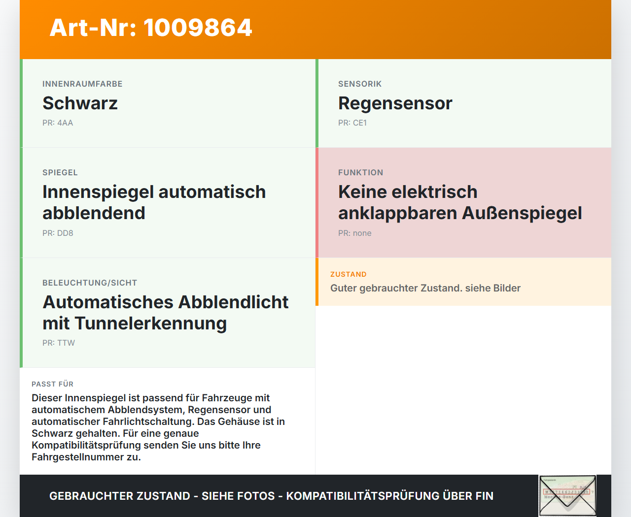This screenshot has width=631, height=517.
Task: Click the 'PASST FÜR' section label
Action: click(x=52, y=384)
